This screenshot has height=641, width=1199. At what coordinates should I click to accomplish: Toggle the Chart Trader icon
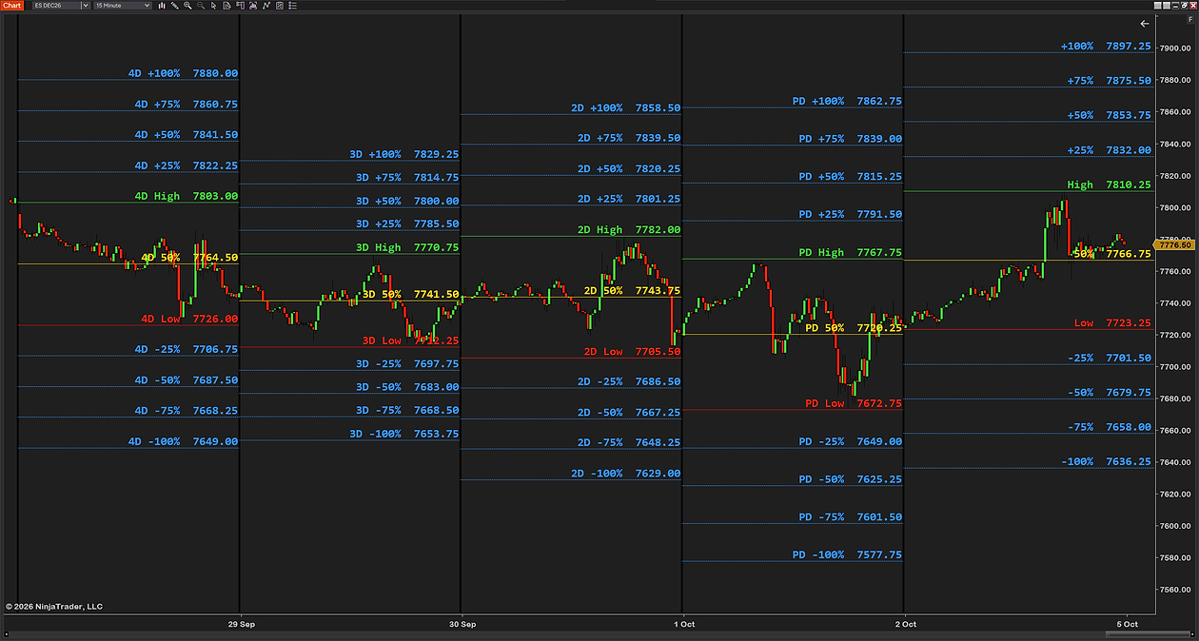click(226, 6)
